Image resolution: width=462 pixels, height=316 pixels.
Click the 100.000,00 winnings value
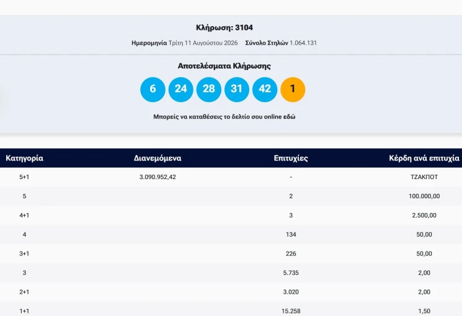coord(424,196)
